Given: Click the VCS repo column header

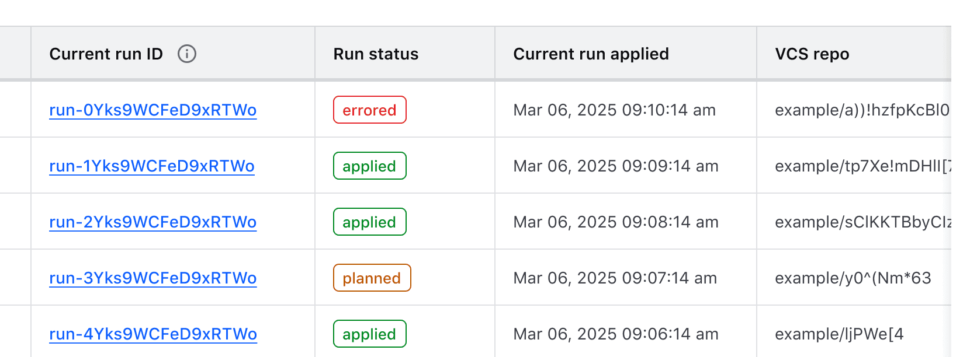Looking at the screenshot, I should point(812,54).
